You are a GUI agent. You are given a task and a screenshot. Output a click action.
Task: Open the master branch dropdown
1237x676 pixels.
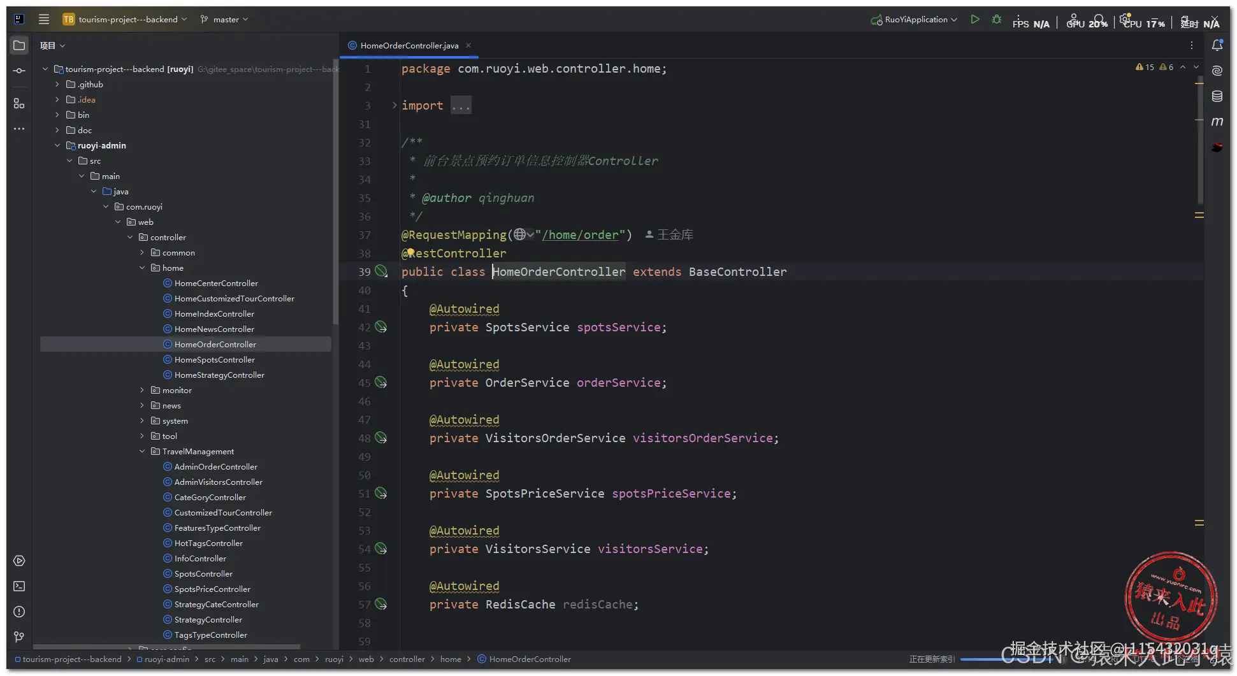pos(224,19)
